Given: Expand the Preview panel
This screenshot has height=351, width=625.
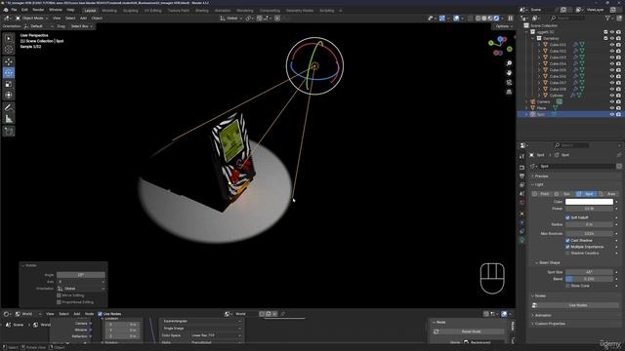Looking at the screenshot, I should pyautogui.click(x=540, y=175).
